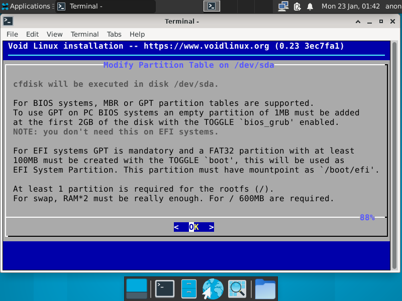The height and width of the screenshot is (301, 402).
Task: Open the Edit menu
Action: (x=32, y=34)
